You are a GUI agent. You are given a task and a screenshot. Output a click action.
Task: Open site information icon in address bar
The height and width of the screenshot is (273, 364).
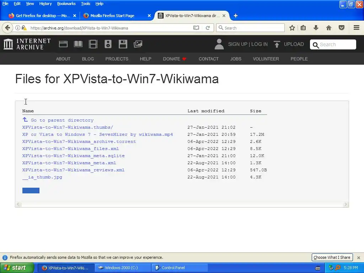(18, 28)
